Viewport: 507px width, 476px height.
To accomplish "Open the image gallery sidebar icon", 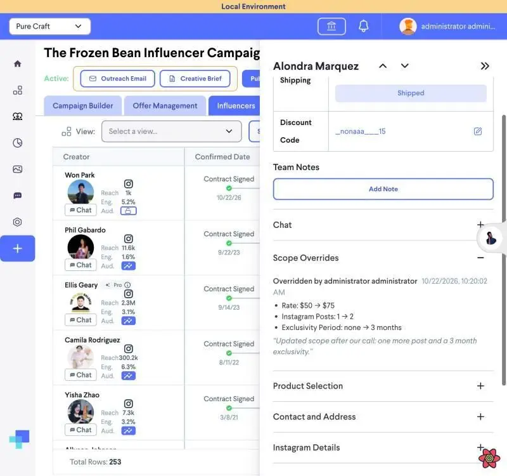I will 18,169.
